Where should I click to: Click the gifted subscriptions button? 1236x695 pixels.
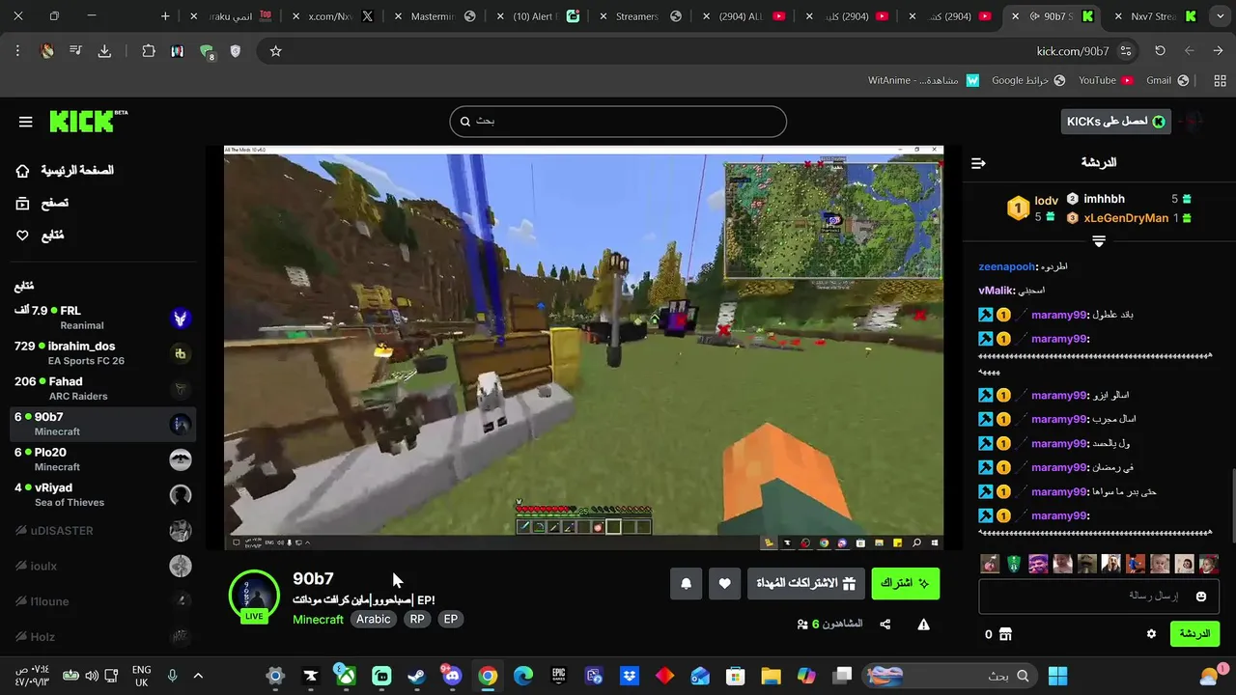point(806,583)
